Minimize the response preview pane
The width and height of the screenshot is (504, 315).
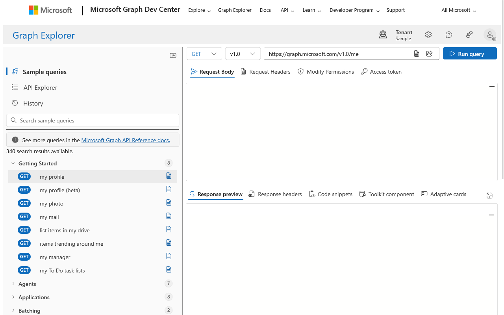(491, 215)
